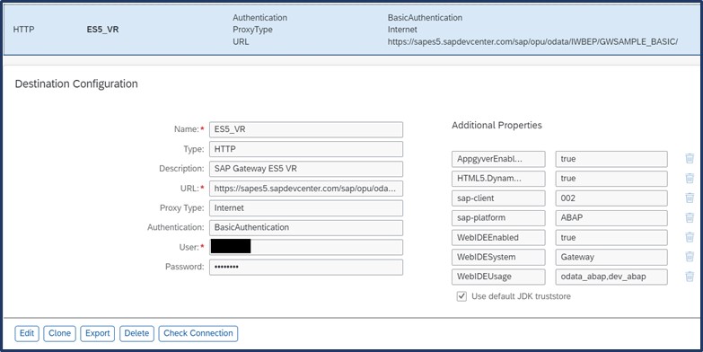
Task: Click the Description field
Action: click(306, 169)
